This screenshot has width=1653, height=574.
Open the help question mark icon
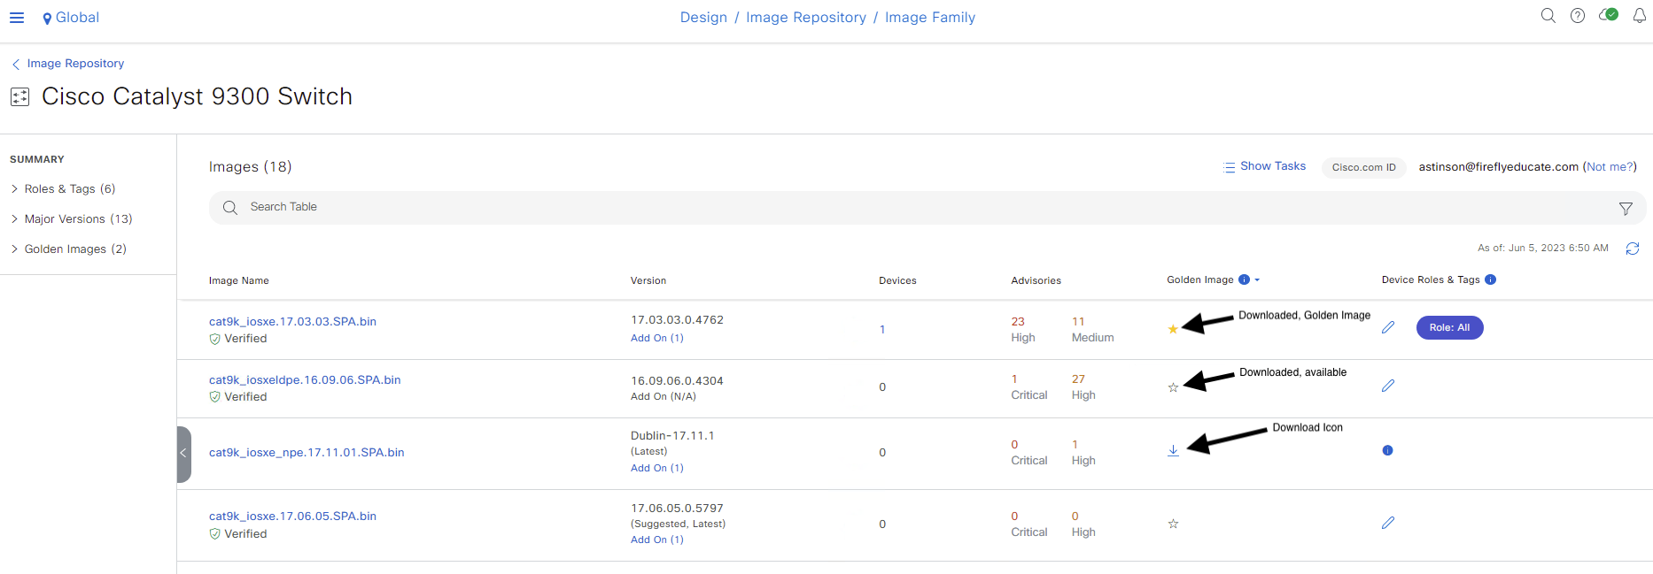click(1578, 16)
